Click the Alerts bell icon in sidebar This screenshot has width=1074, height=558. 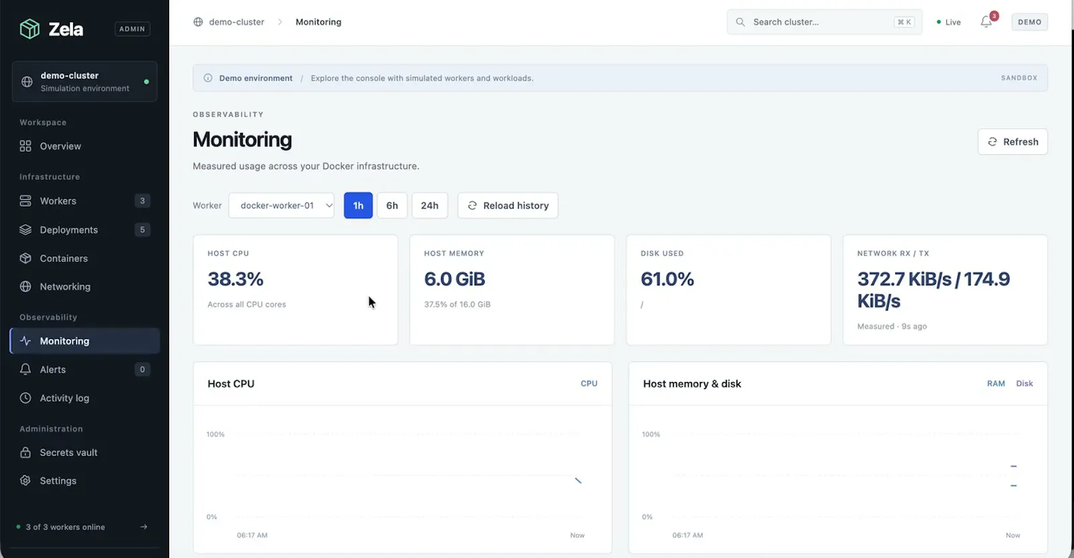[x=26, y=369]
